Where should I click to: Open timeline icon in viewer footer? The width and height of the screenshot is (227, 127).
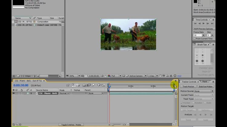click(x=167, y=76)
